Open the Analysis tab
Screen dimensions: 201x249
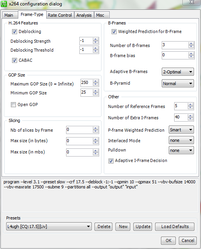click(x=84, y=15)
